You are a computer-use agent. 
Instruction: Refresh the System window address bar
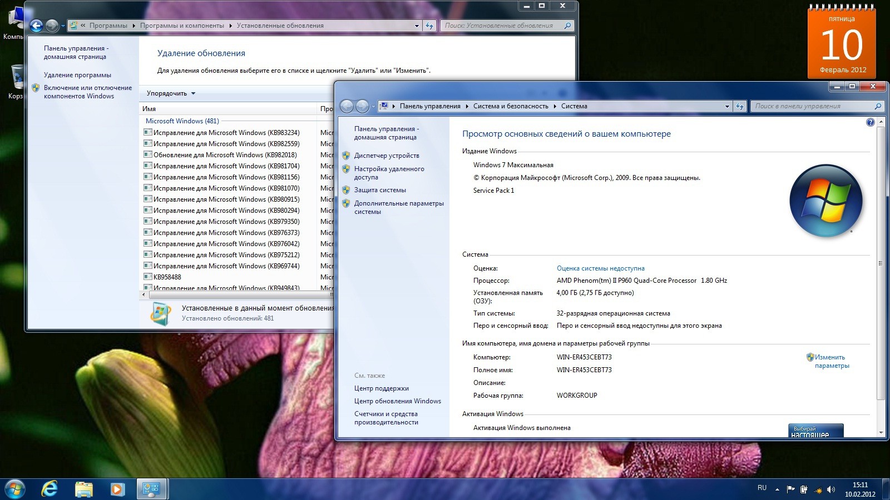tap(739, 106)
